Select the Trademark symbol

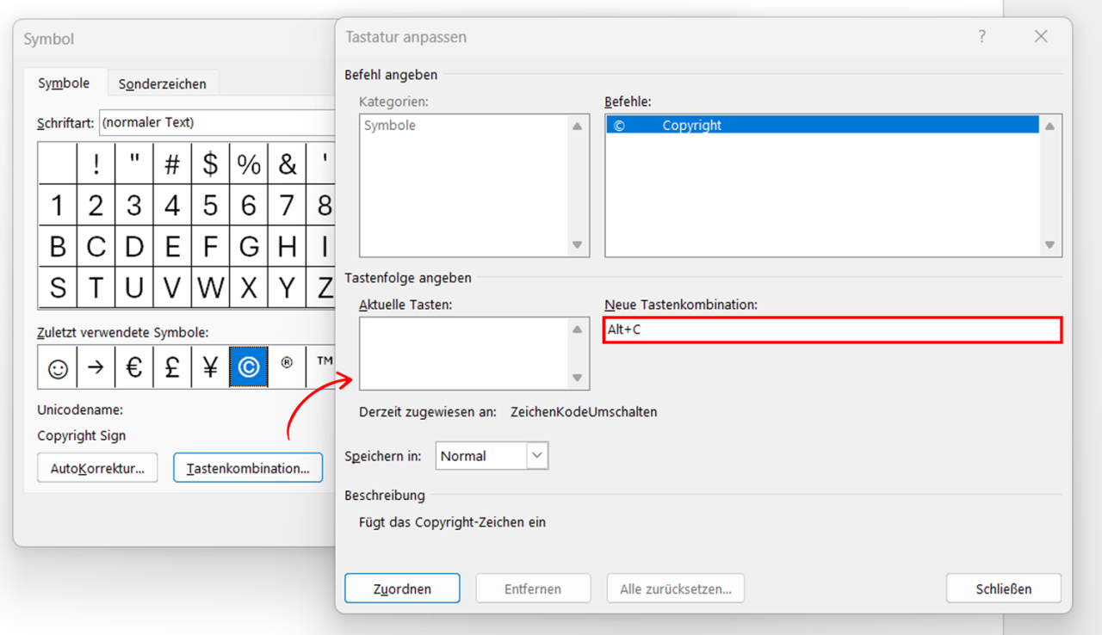tap(323, 367)
